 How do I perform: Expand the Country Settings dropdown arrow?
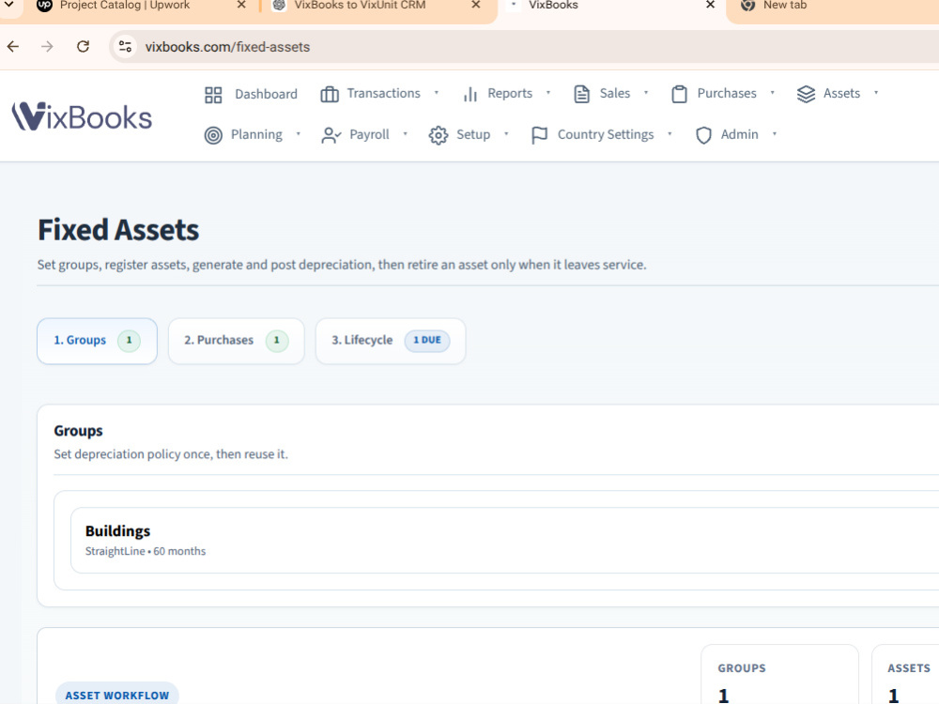point(670,134)
